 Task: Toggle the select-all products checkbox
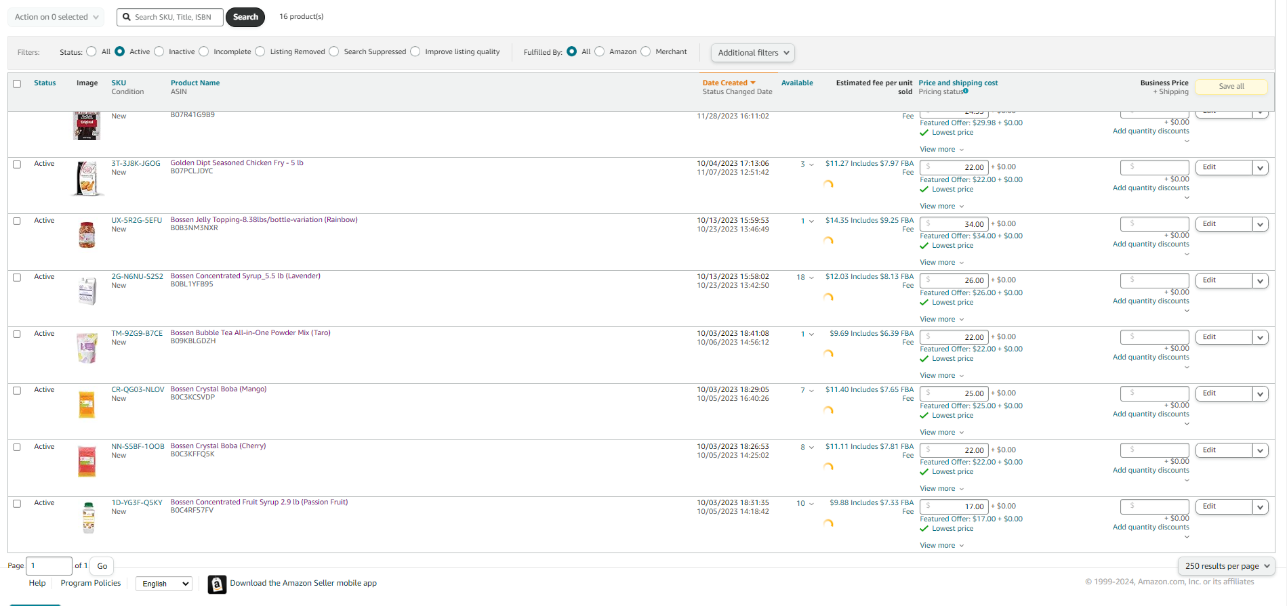[x=17, y=84]
